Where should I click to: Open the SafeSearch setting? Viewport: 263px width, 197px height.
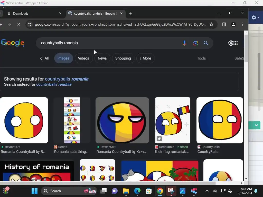pos(239,58)
